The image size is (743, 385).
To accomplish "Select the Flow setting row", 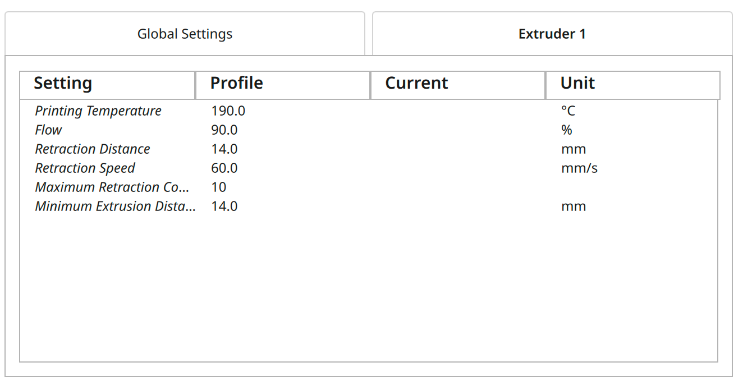I will coord(369,130).
